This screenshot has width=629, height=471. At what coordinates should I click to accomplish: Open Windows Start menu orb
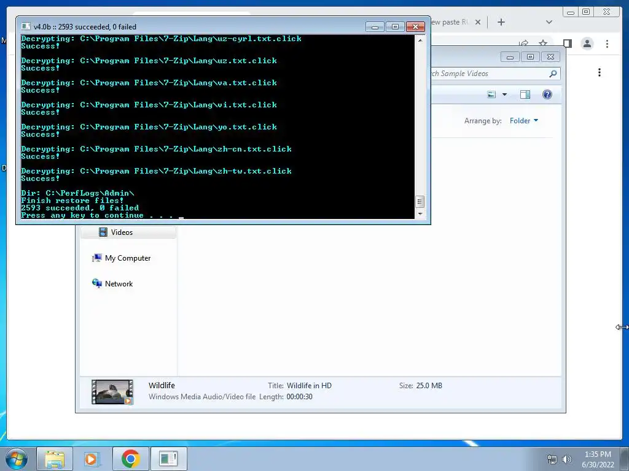17,459
